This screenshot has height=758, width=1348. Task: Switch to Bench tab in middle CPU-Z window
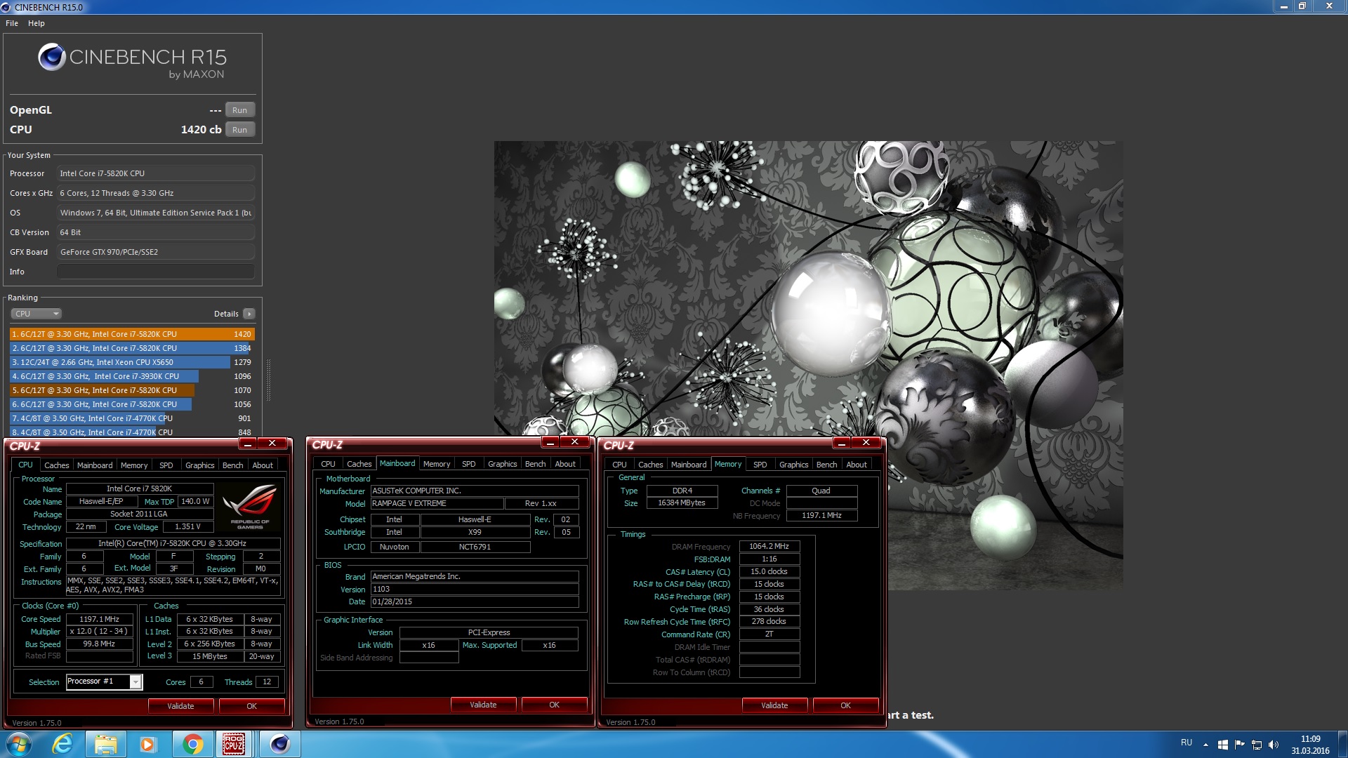[x=536, y=464]
